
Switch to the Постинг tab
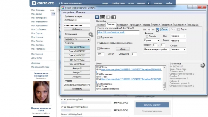101,25
